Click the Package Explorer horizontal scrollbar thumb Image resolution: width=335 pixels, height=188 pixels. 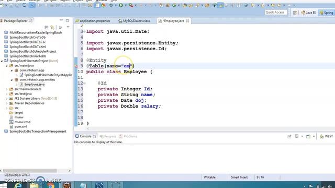click(30, 171)
